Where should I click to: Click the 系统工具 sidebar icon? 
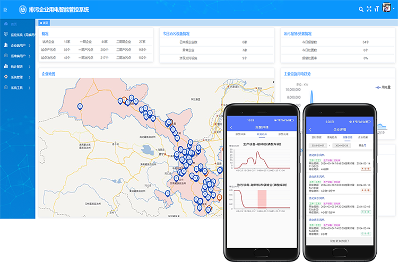point(6,88)
